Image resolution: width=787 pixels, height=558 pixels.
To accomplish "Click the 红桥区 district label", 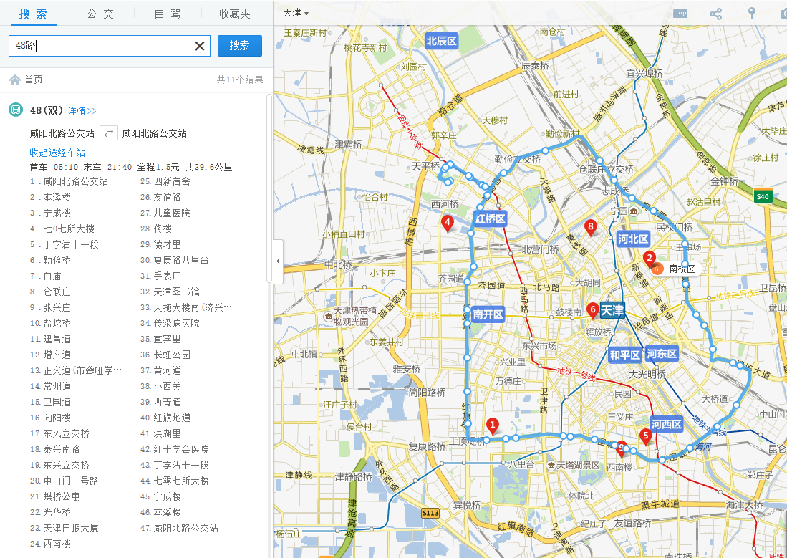I will [x=491, y=218].
